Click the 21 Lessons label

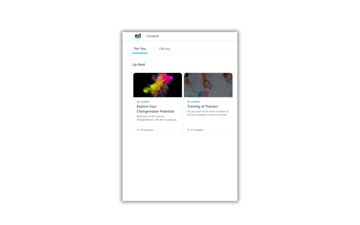coord(197,130)
